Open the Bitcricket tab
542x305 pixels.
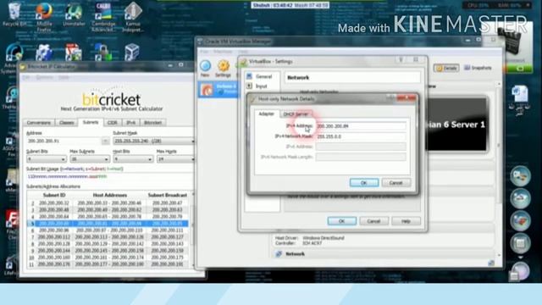click(x=152, y=123)
